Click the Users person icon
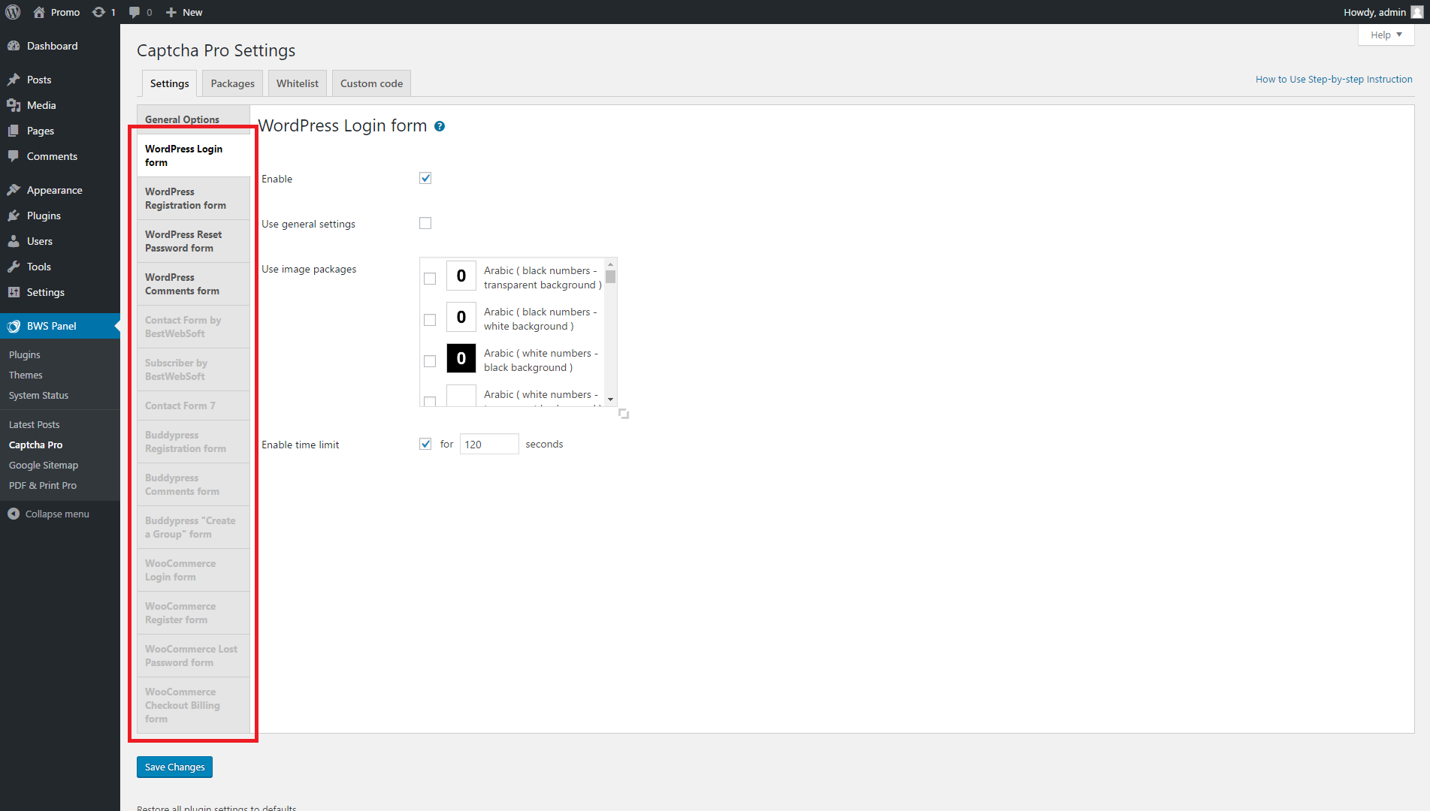Image resolution: width=1430 pixels, height=811 pixels. pyautogui.click(x=14, y=241)
